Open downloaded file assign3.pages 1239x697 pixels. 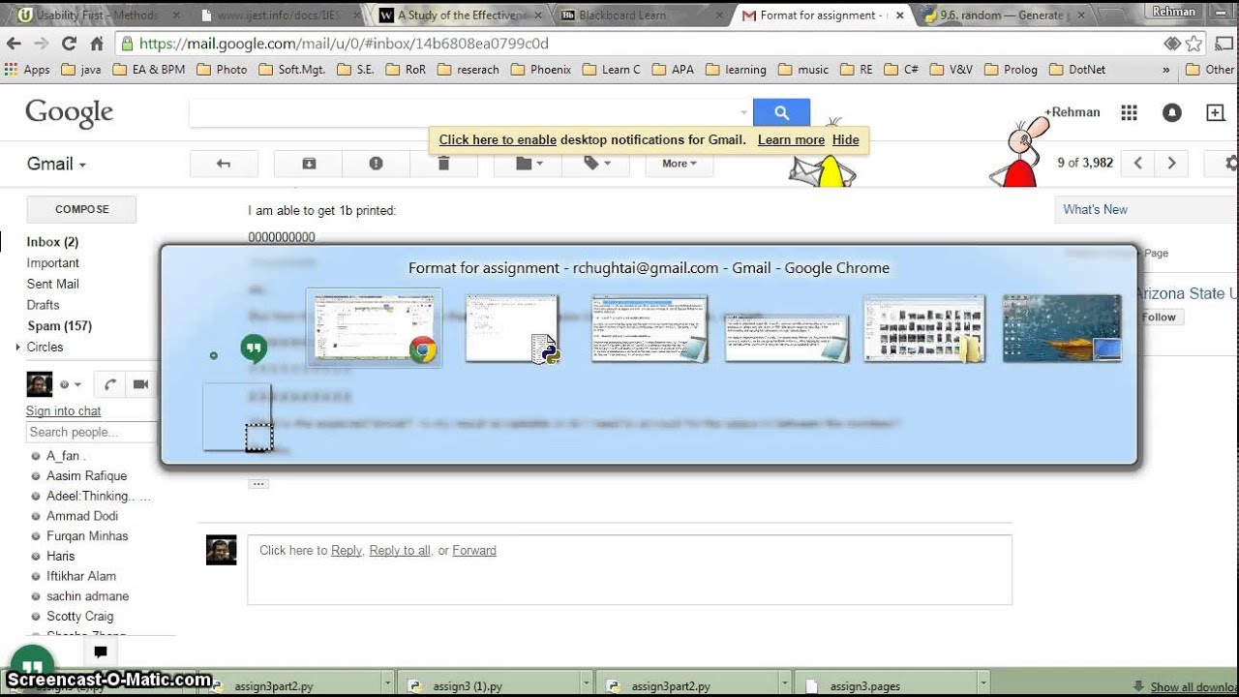coord(866,685)
